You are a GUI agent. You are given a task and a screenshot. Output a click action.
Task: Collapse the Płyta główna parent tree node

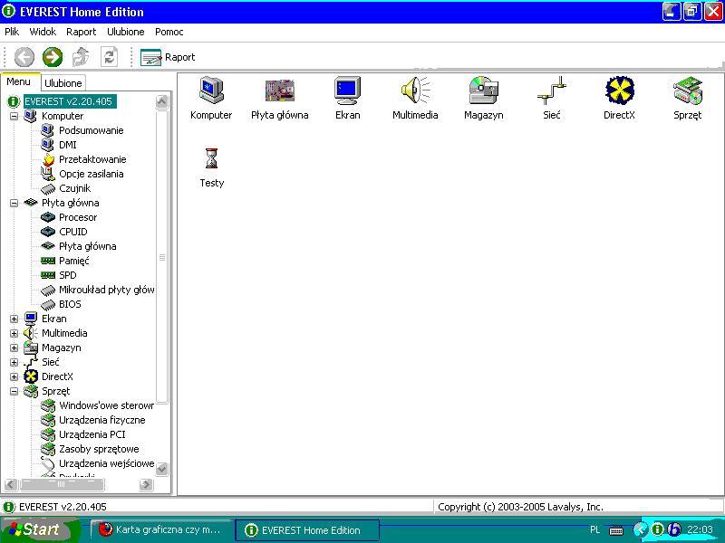[x=14, y=203]
